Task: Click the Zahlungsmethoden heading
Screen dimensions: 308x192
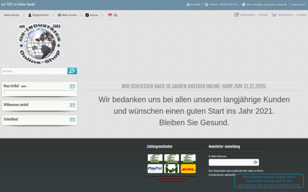Action: (160, 146)
